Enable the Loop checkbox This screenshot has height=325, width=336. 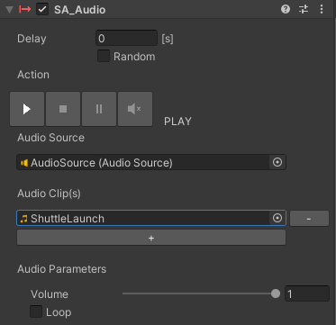36,311
